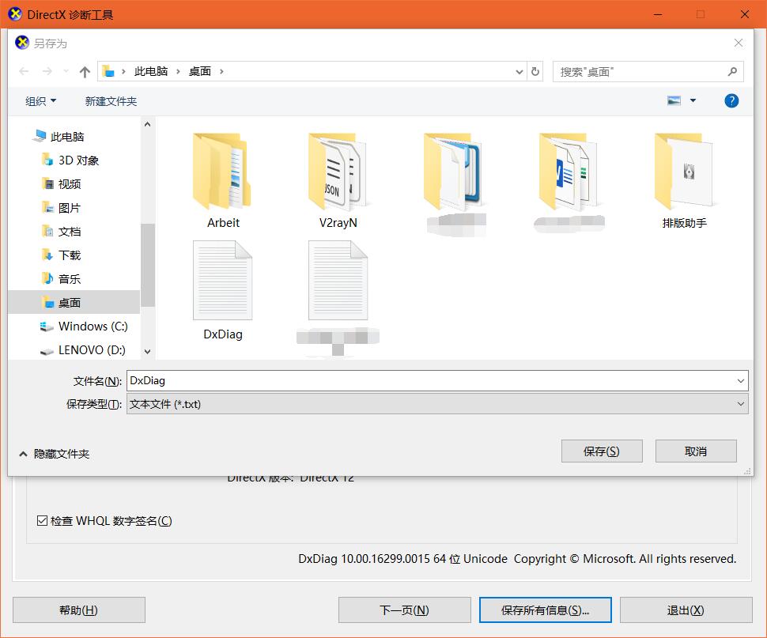Screen dimensions: 767x638
Task: Click the back navigation arrow
Action: (25, 71)
